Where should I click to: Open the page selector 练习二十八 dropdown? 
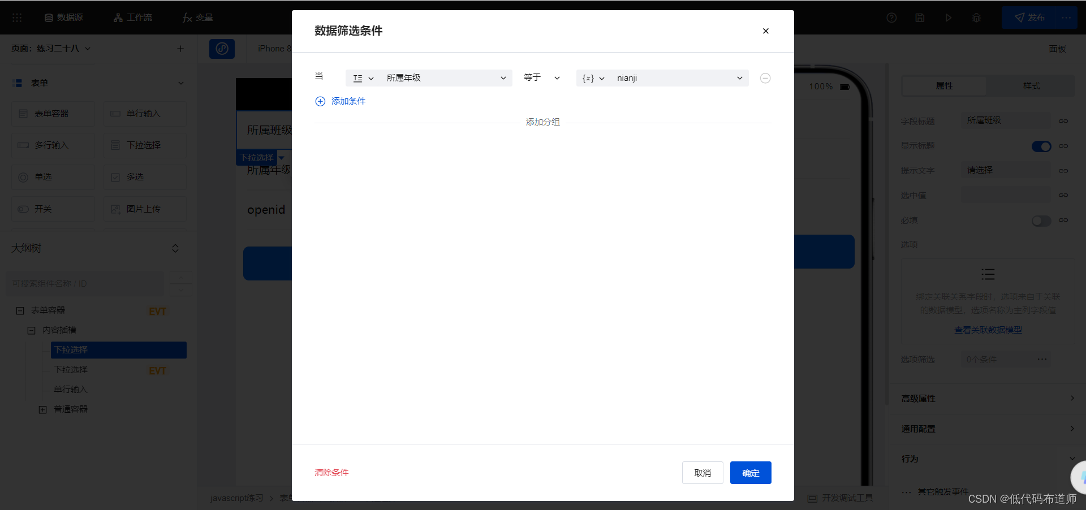pos(51,49)
